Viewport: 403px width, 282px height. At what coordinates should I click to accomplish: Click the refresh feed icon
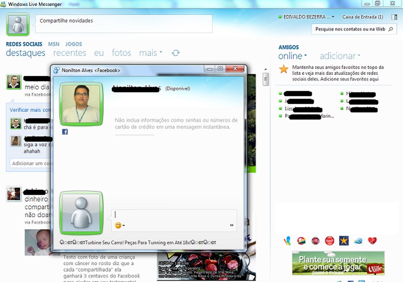(176, 53)
